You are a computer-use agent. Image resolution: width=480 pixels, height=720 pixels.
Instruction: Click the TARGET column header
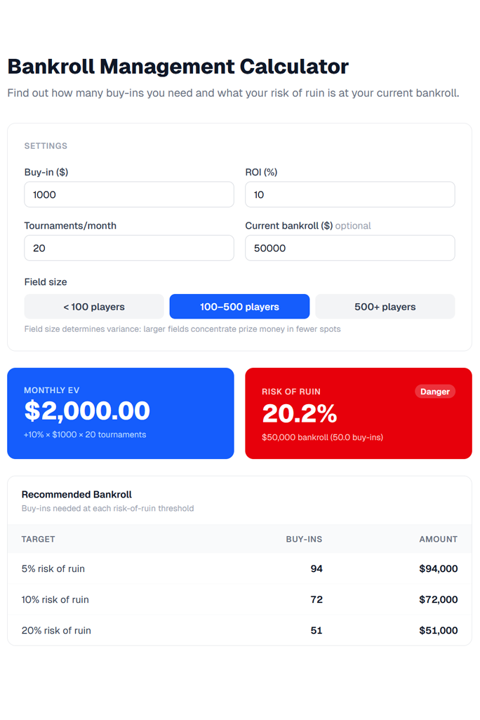38,539
